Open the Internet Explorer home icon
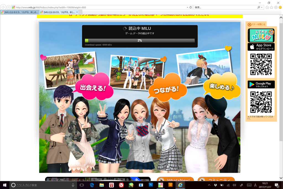This screenshot has width=283, height=189. (x=267, y=7)
